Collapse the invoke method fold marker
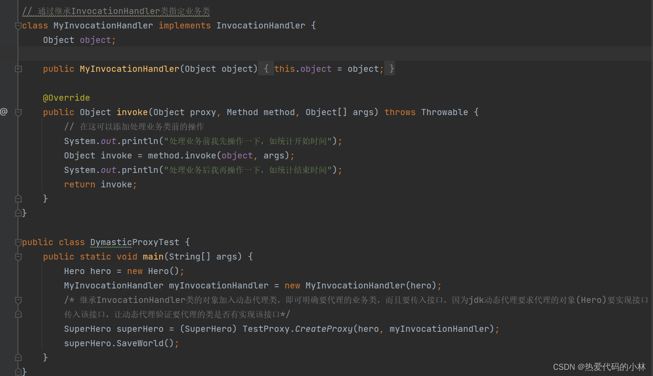 click(x=18, y=112)
